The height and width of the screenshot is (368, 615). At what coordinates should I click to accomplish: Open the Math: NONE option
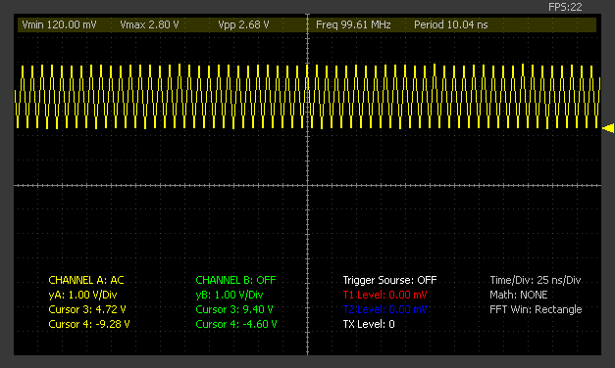coord(519,295)
